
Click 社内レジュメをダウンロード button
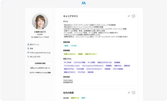coord(40,68)
